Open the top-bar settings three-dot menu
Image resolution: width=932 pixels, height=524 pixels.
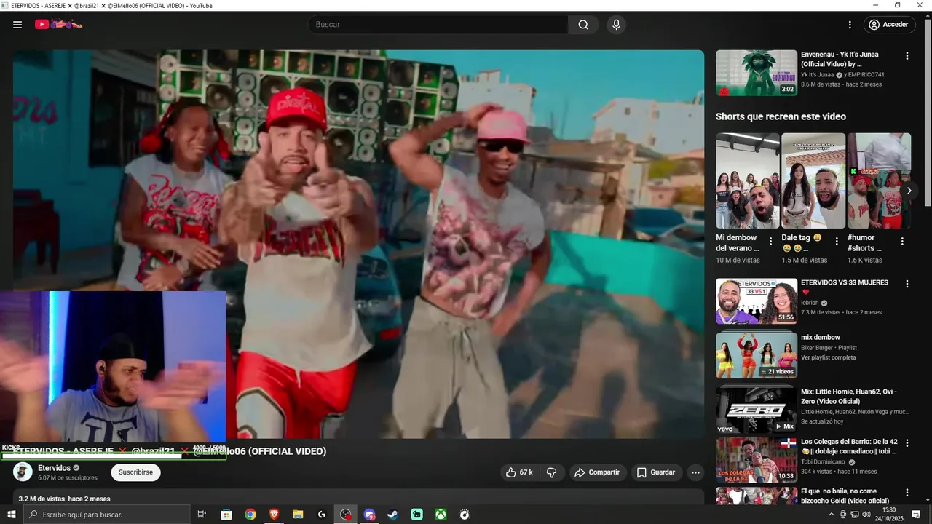tap(850, 25)
